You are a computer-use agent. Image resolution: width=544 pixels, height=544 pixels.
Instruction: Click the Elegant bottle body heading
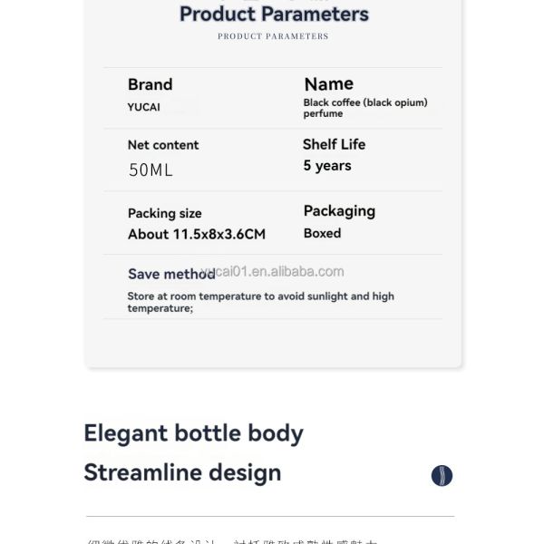pos(194,433)
